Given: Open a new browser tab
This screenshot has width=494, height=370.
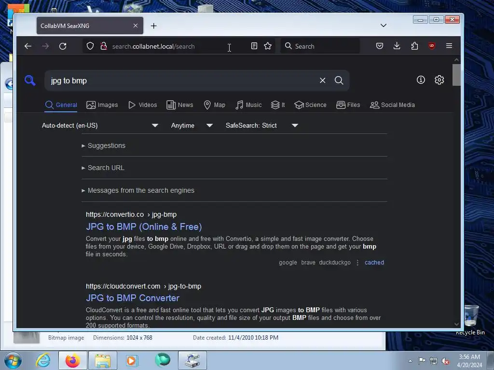Looking at the screenshot, I should (154, 26).
